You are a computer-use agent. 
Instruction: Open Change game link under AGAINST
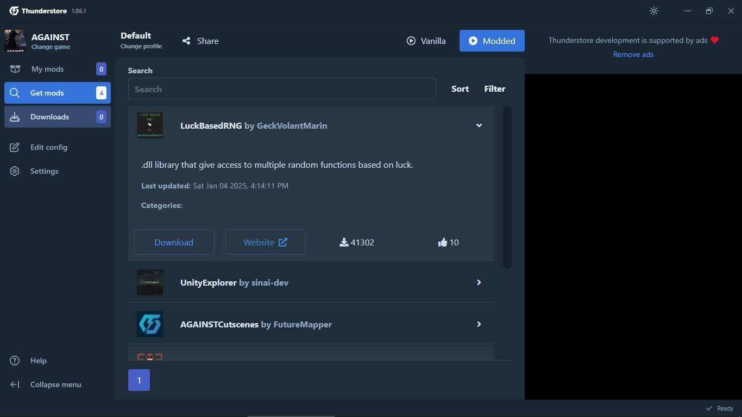[51, 47]
